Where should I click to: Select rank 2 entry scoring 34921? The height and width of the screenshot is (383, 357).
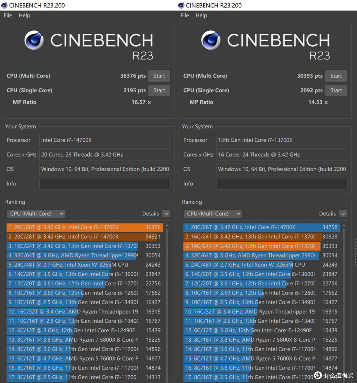coord(85,237)
